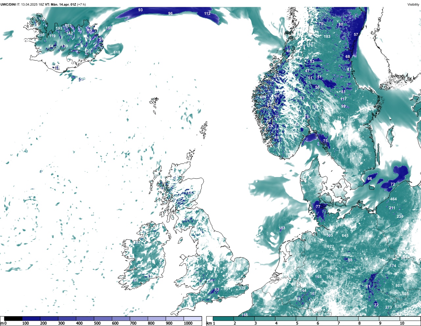Viewport: 421px width, 326px height.
Task: Click the value '142' over Iceland
Action: coord(70,34)
